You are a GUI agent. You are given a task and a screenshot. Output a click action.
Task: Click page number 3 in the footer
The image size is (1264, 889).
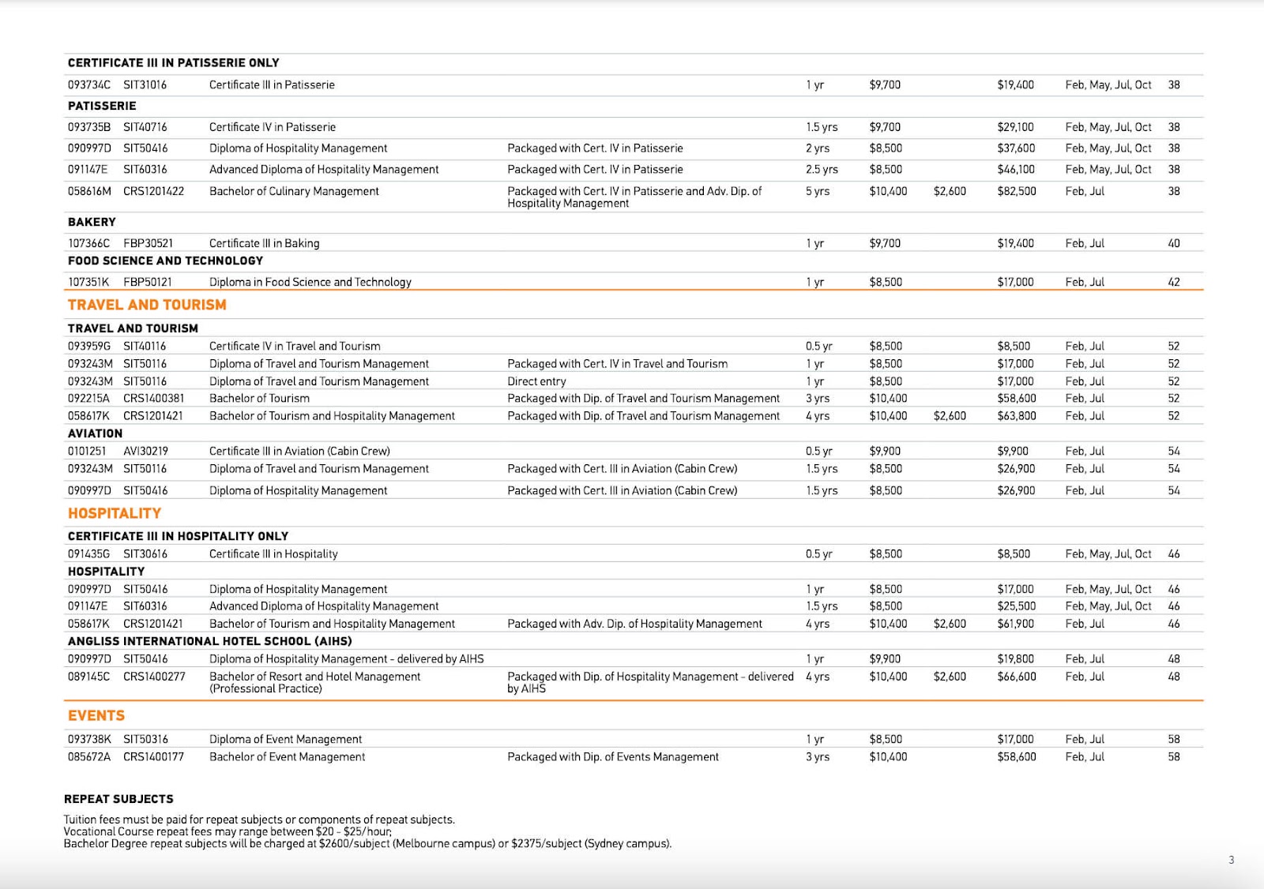pos(1231,860)
